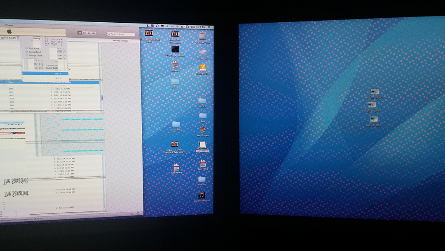
Task: Click the Rating column header
Action: tap(37, 39)
